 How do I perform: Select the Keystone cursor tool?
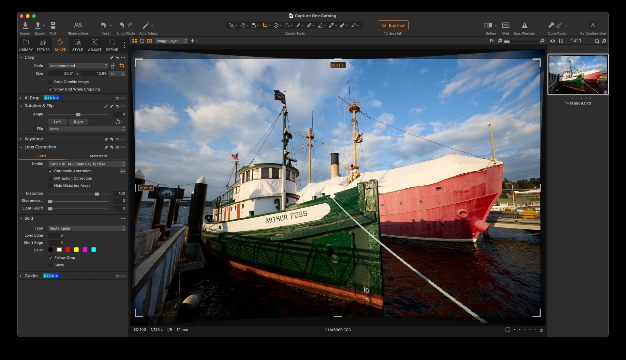click(x=287, y=25)
